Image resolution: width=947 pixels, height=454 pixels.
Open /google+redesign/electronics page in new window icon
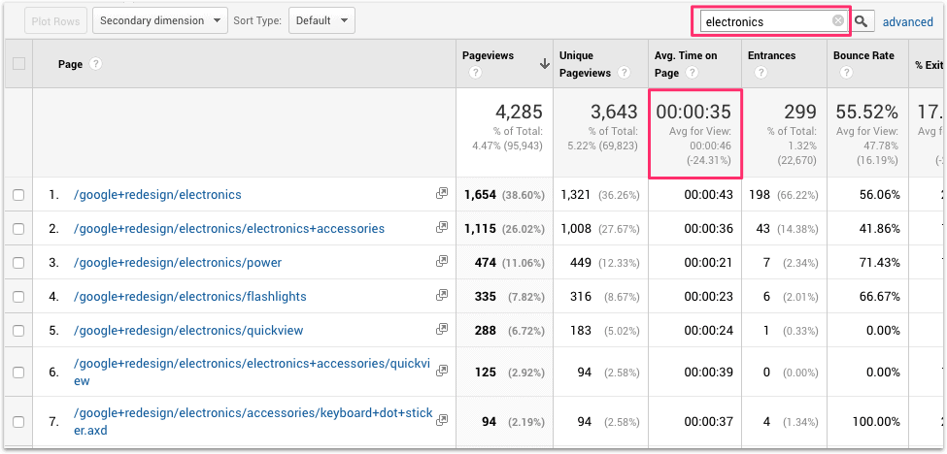[x=442, y=194]
